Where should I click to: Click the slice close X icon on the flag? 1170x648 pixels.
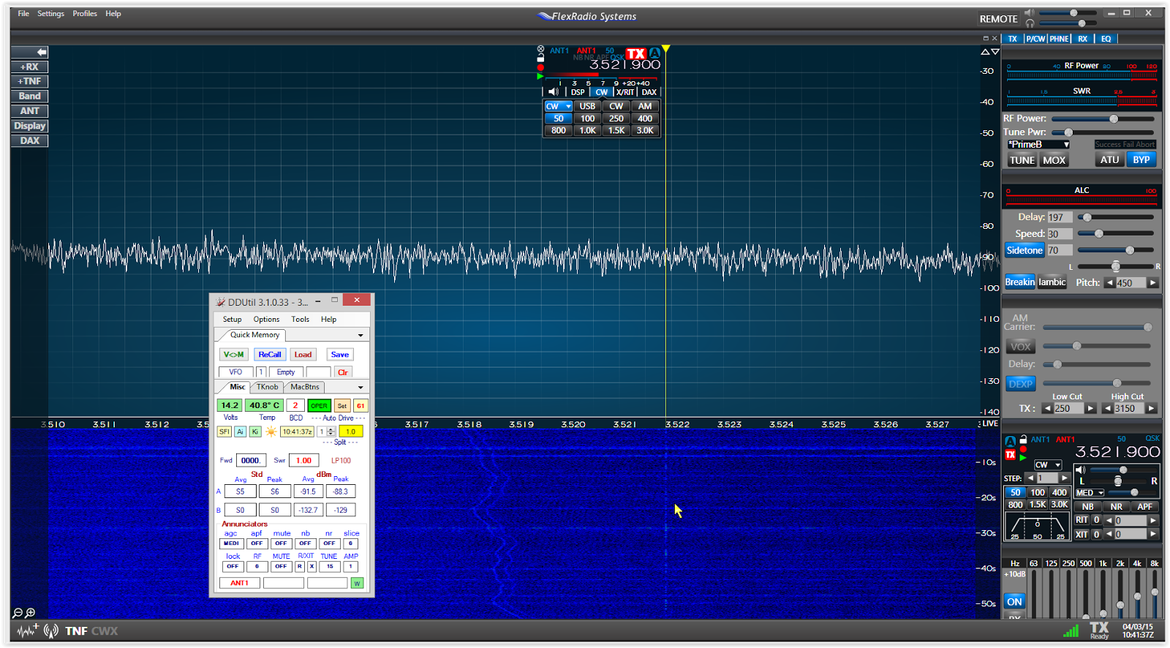pyautogui.click(x=540, y=49)
